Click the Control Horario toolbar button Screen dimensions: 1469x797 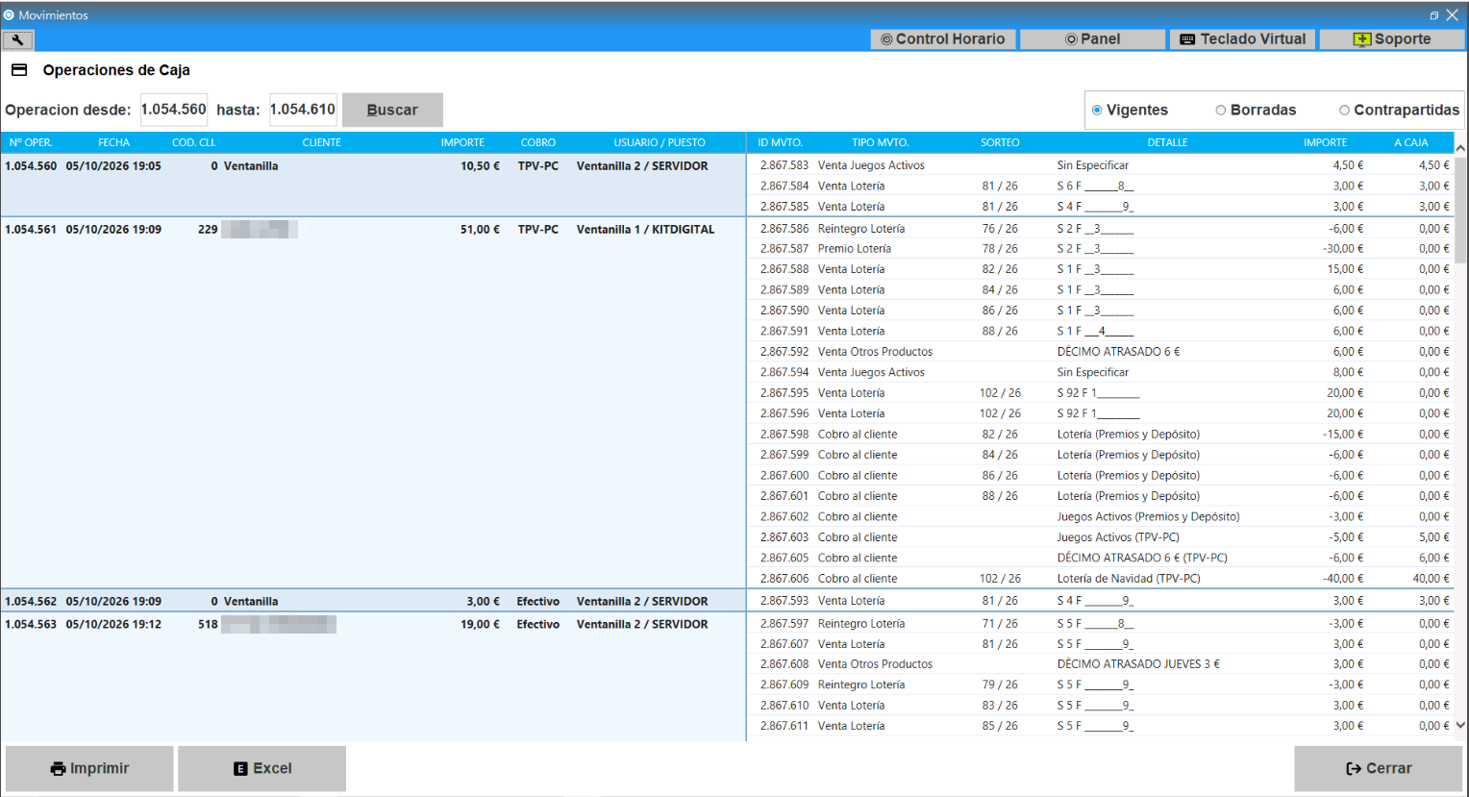pyautogui.click(x=943, y=39)
